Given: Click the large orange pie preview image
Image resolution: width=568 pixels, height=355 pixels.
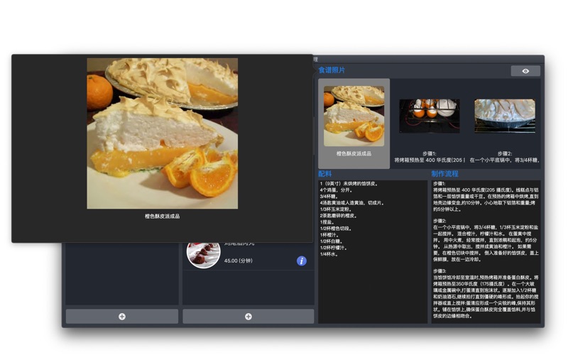Looking at the screenshot, I should 162,133.
